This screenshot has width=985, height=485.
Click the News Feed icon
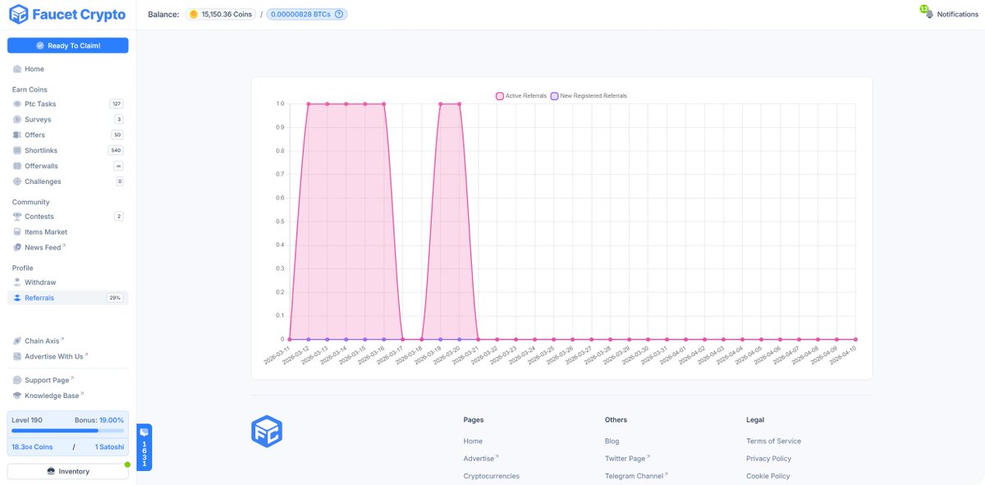17,247
